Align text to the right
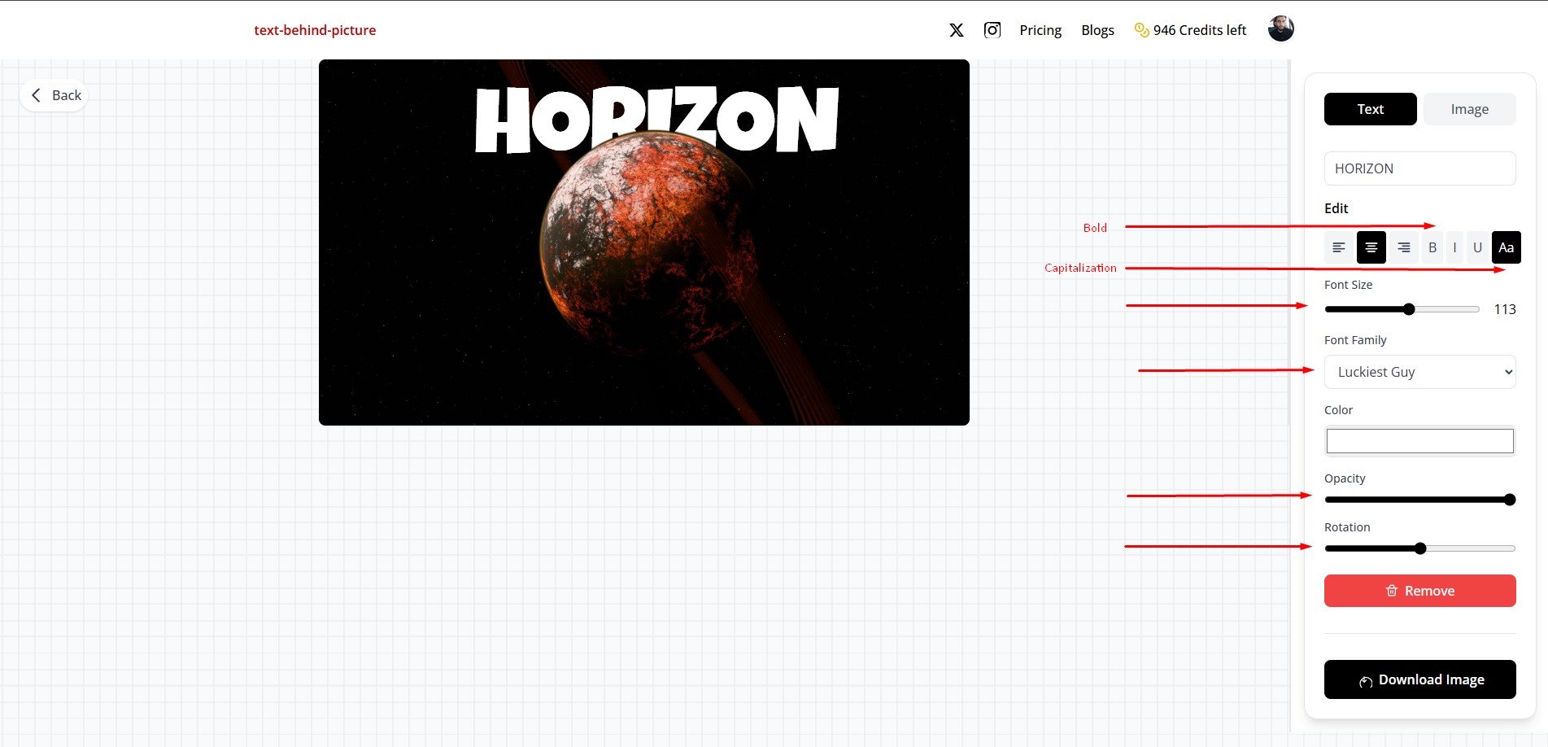Screen dimensions: 1548x747 point(1404,247)
